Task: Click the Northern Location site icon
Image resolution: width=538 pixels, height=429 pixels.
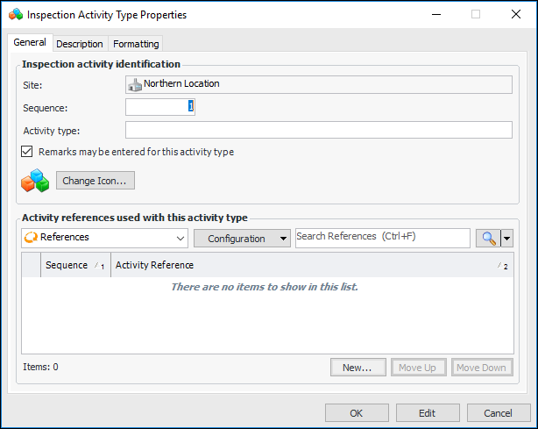Action: pos(135,84)
